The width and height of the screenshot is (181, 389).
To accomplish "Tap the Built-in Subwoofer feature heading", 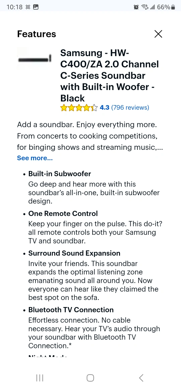I will click(x=60, y=174).
